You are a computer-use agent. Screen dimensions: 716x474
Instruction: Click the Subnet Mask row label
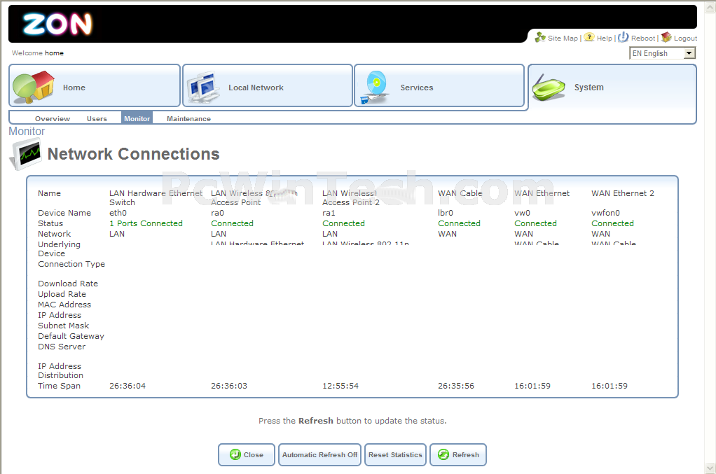point(64,326)
